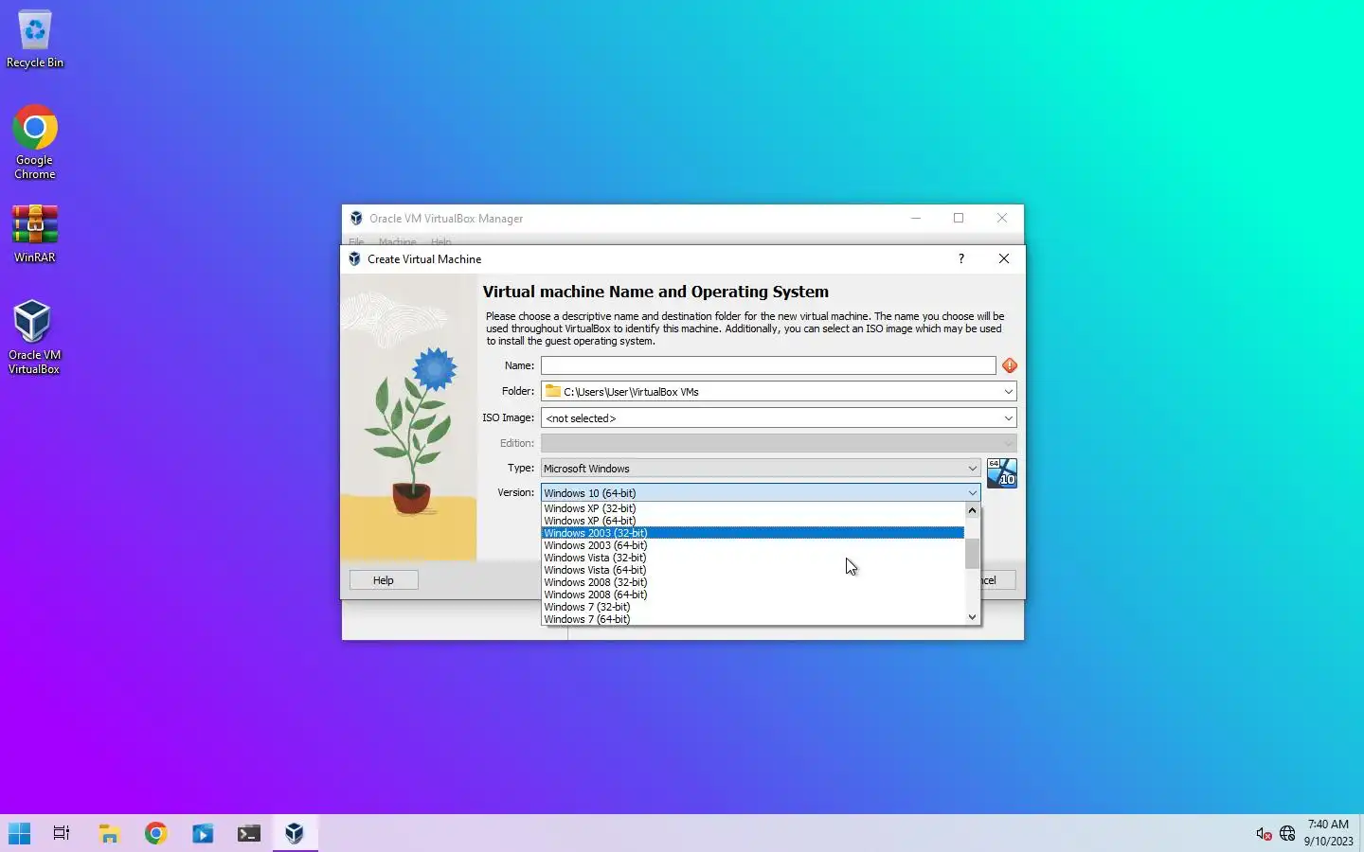Click the version list scrollbar thumb
Viewport: 1364px width, 852px height.
(972, 554)
